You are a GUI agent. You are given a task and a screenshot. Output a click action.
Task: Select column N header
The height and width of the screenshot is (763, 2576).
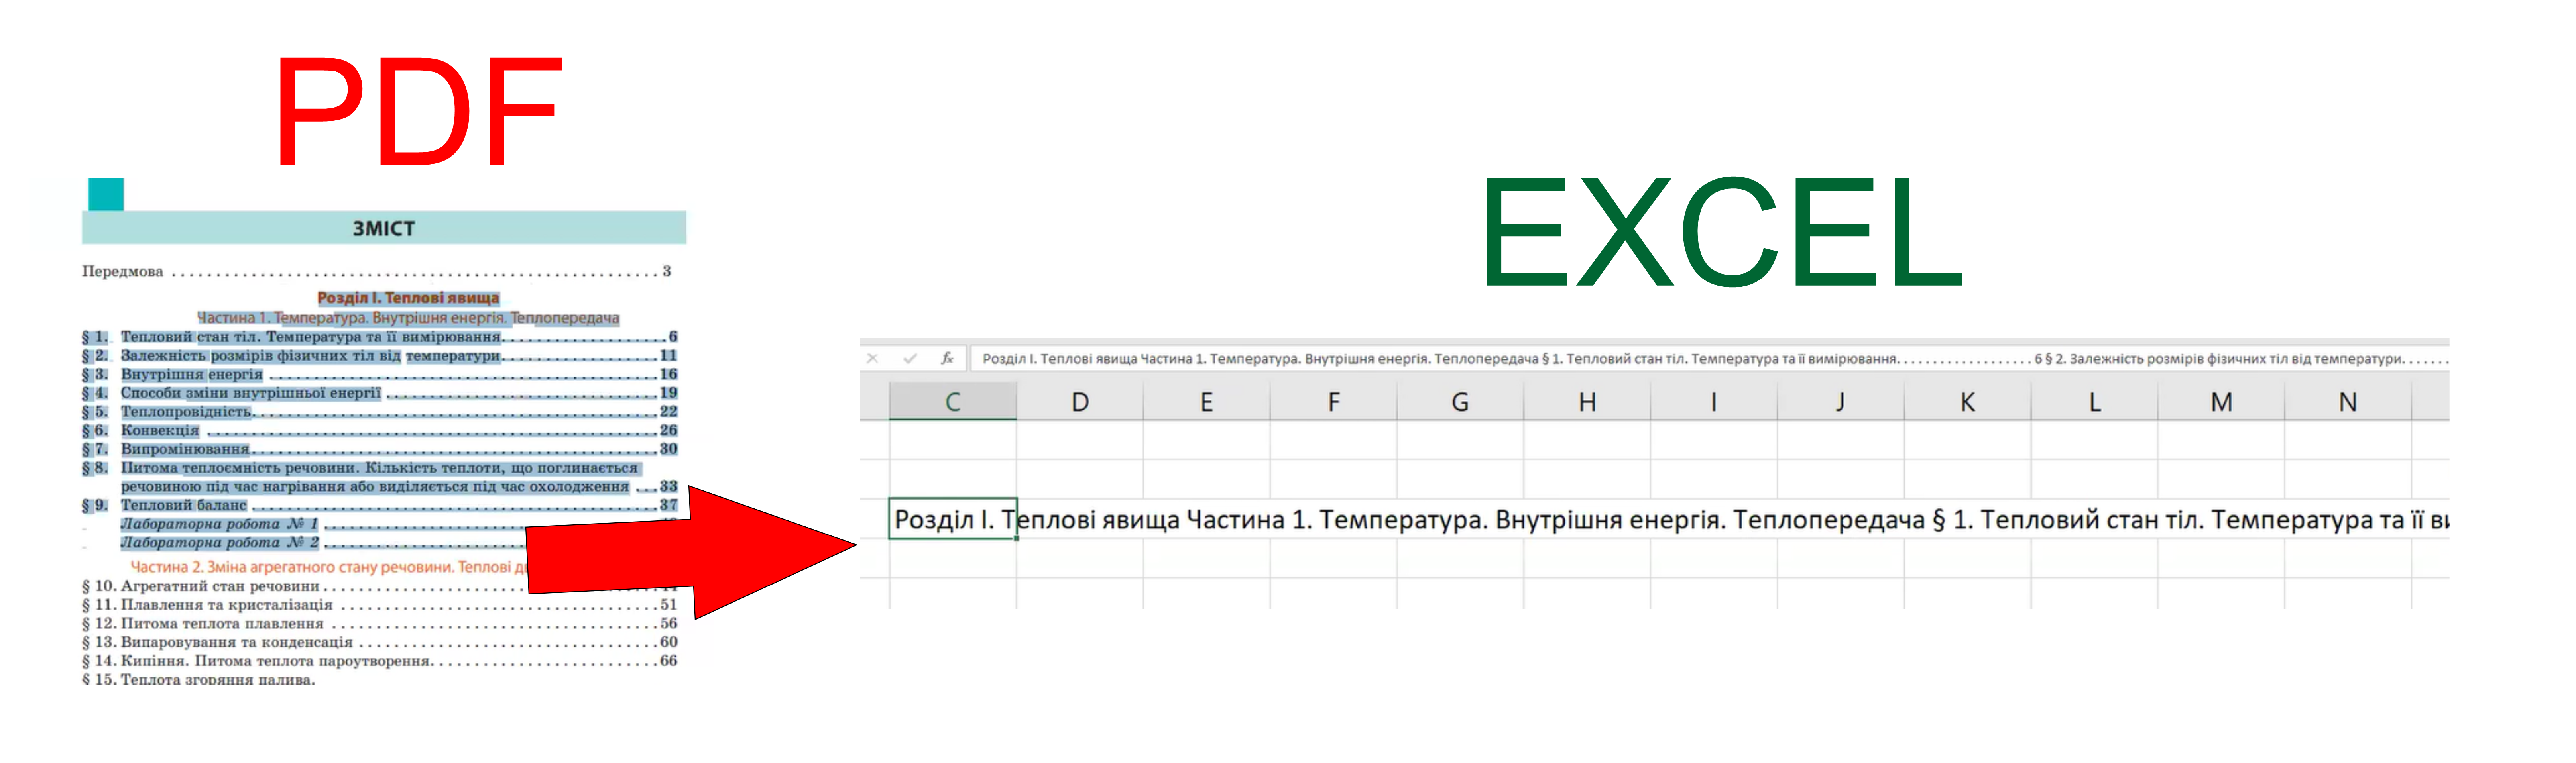click(x=2348, y=402)
